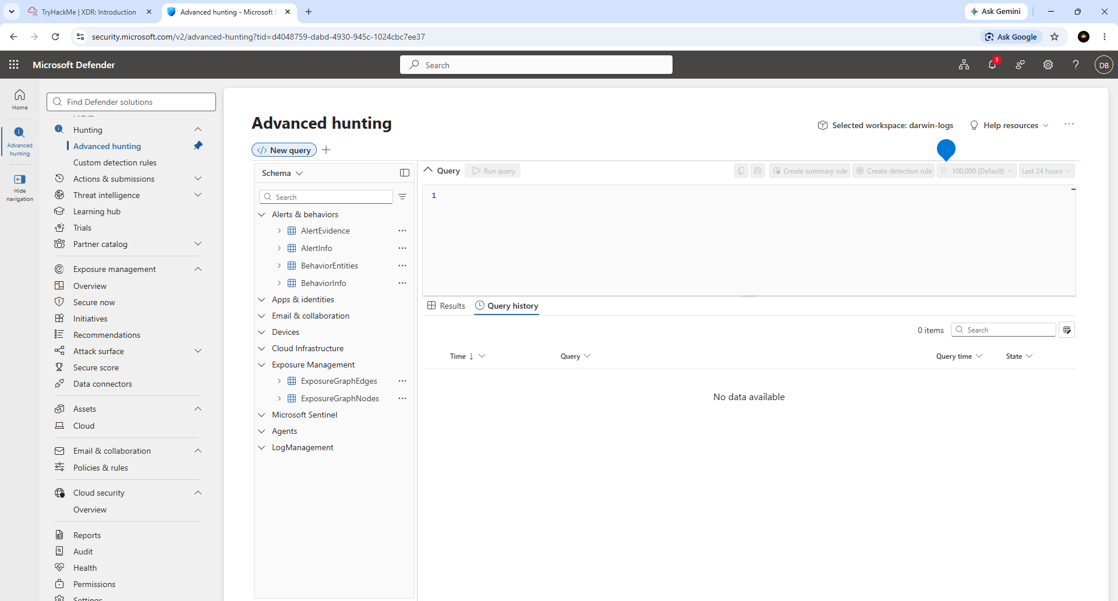Reload the browser page
Image resolution: width=1118 pixels, height=601 pixels.
pos(55,37)
